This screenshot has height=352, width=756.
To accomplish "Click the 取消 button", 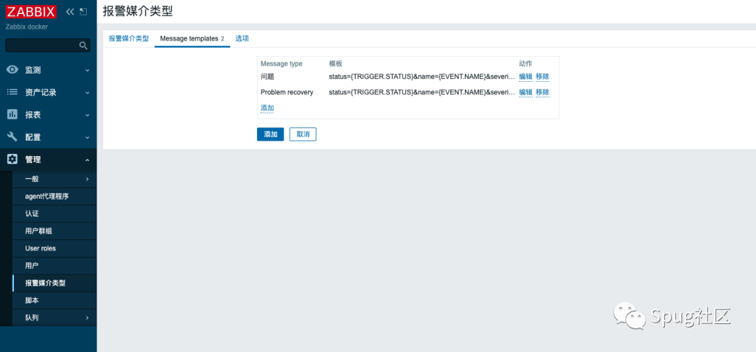I will pyautogui.click(x=302, y=134).
